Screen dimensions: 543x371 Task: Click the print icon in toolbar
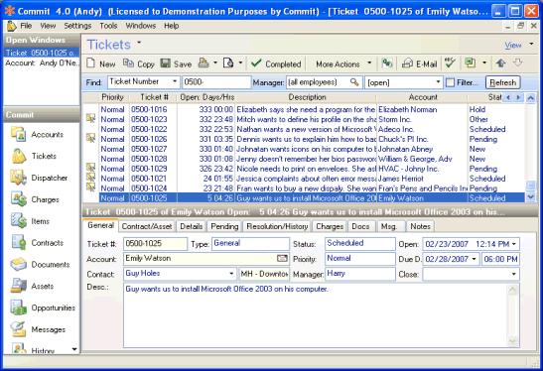204,63
